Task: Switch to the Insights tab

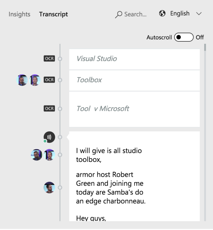Action: coord(19,14)
